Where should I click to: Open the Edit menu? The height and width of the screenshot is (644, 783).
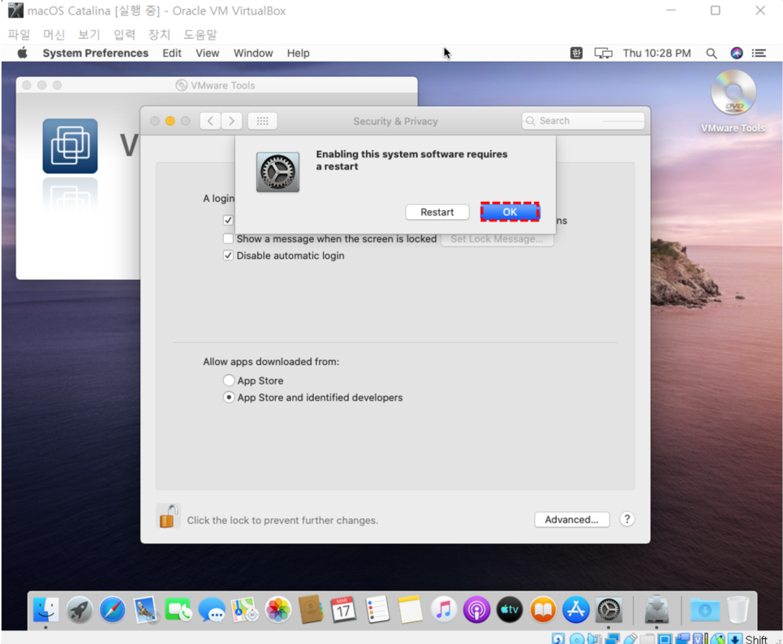[x=172, y=53]
